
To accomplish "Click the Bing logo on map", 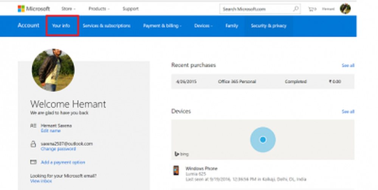I will 181,154.
